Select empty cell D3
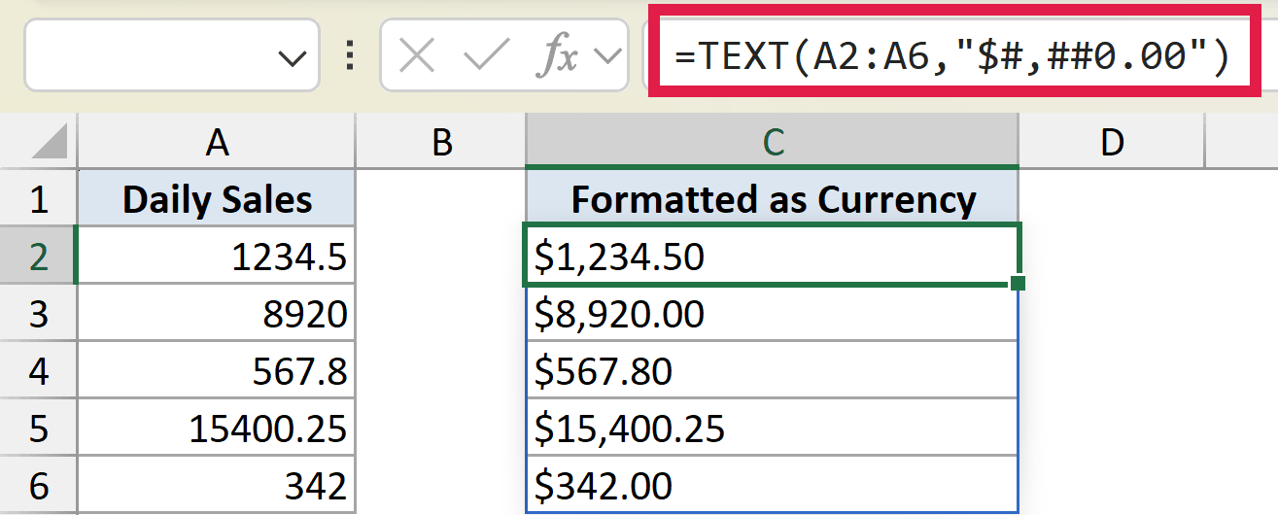This screenshot has height=515, width=1278. pos(1111,313)
